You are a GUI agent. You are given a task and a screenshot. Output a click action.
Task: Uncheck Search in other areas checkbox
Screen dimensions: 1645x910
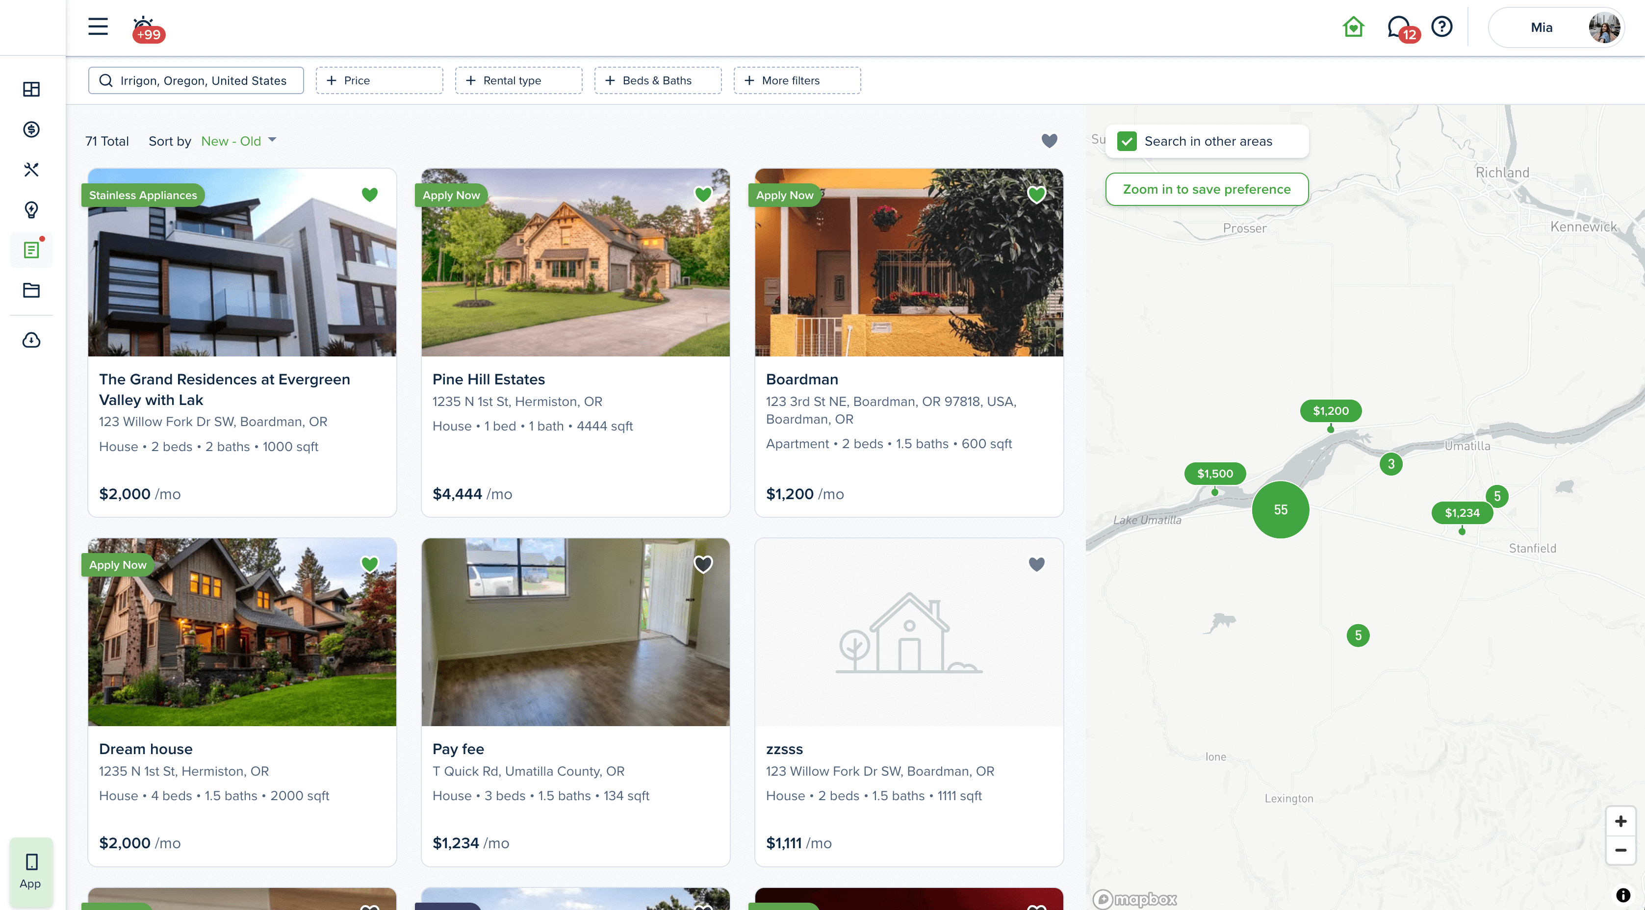tap(1127, 141)
